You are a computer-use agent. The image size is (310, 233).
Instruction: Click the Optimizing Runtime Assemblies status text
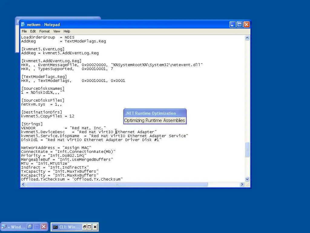(x=154, y=120)
